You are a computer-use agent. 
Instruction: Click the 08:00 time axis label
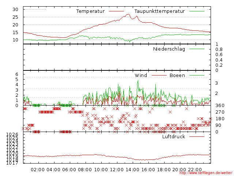click(85, 170)
